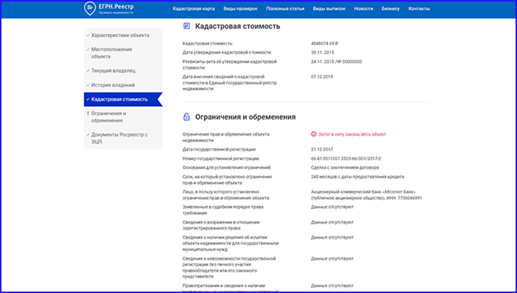Viewport: 517px width, 293px height.
Task: Click the ЕГРН.Реестр logo pin icon
Action: (x=90, y=9)
